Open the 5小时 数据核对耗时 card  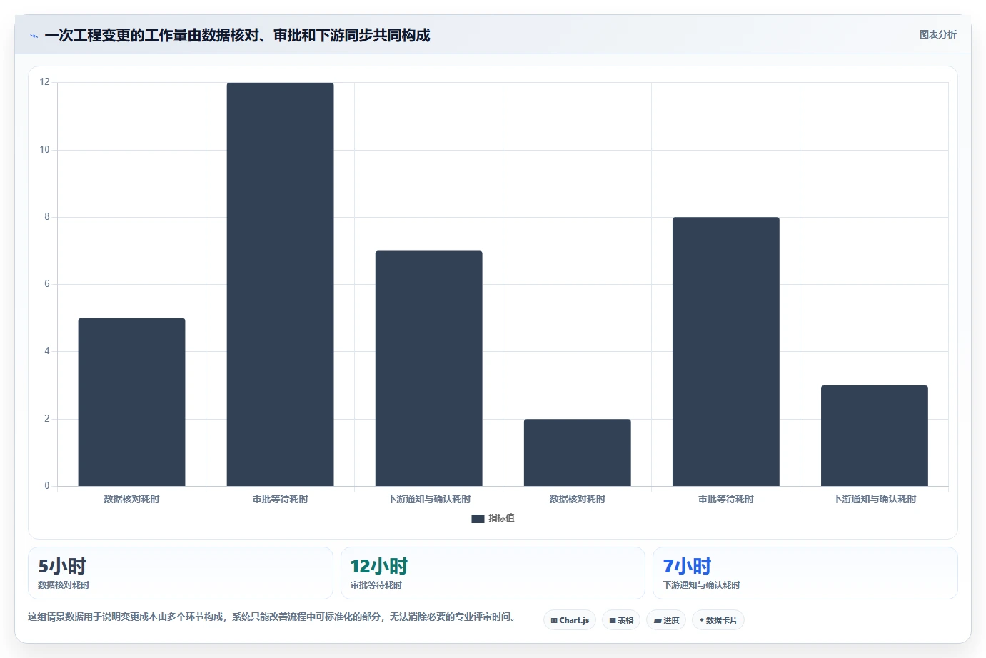[181, 573]
